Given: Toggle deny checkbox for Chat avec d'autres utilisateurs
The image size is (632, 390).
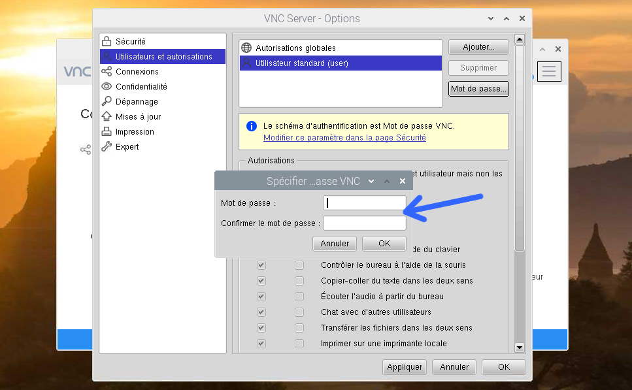Looking at the screenshot, I should pyautogui.click(x=299, y=312).
